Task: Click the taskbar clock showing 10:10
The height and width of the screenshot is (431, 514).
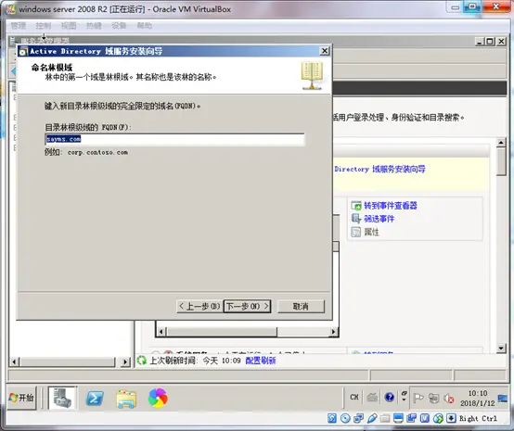Action: point(477,398)
